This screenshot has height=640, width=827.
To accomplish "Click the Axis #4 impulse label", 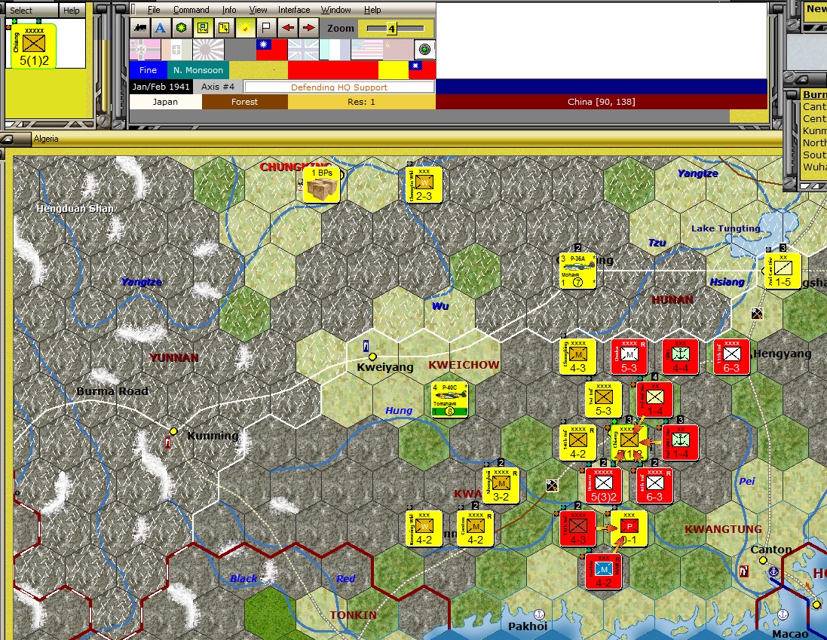I will (x=217, y=87).
